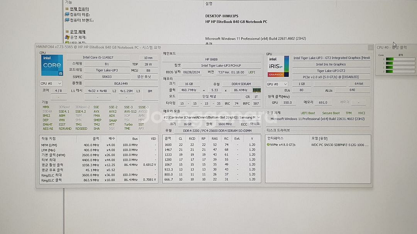Click the 컴퓨터 브랜드 icon in background window
This screenshot has height=234, width=417.
tap(67, 20)
